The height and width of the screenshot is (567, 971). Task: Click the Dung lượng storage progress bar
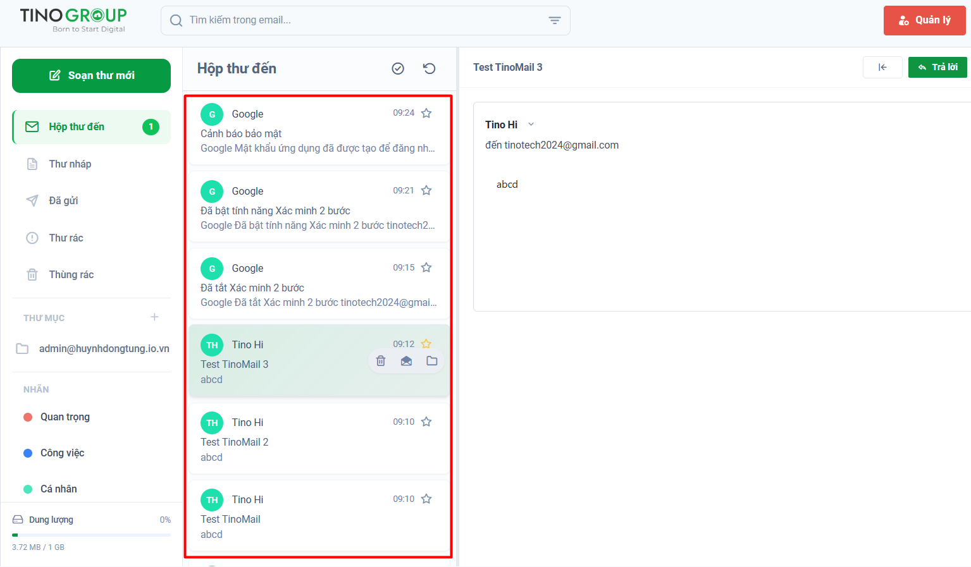click(91, 535)
